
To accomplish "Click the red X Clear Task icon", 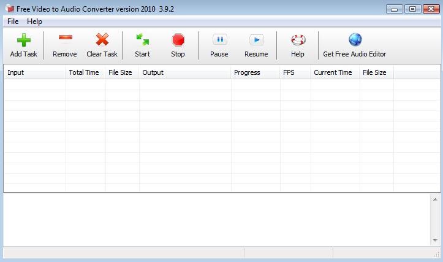I will [102, 39].
